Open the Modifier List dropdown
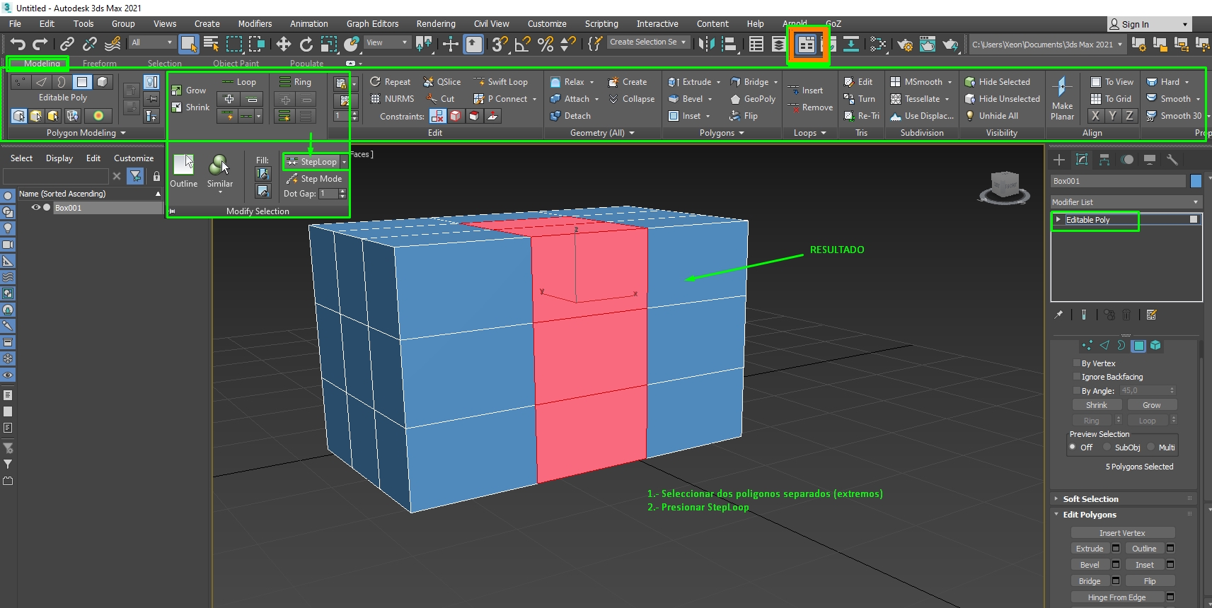 pos(1126,202)
